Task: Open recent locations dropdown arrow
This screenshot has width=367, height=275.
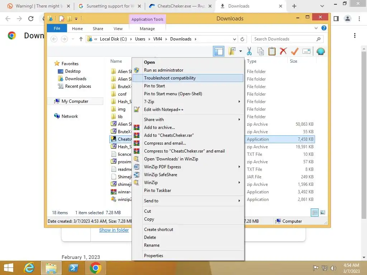Action: click(73, 39)
